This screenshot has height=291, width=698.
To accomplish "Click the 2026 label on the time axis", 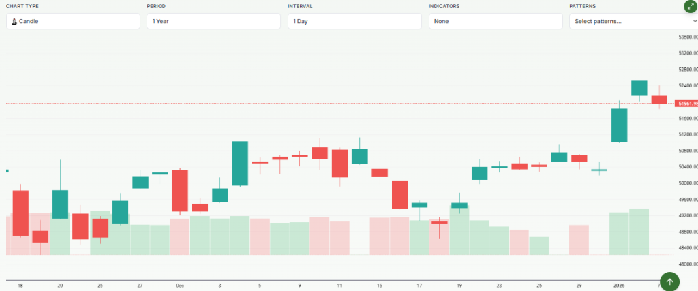I will click(x=619, y=286).
